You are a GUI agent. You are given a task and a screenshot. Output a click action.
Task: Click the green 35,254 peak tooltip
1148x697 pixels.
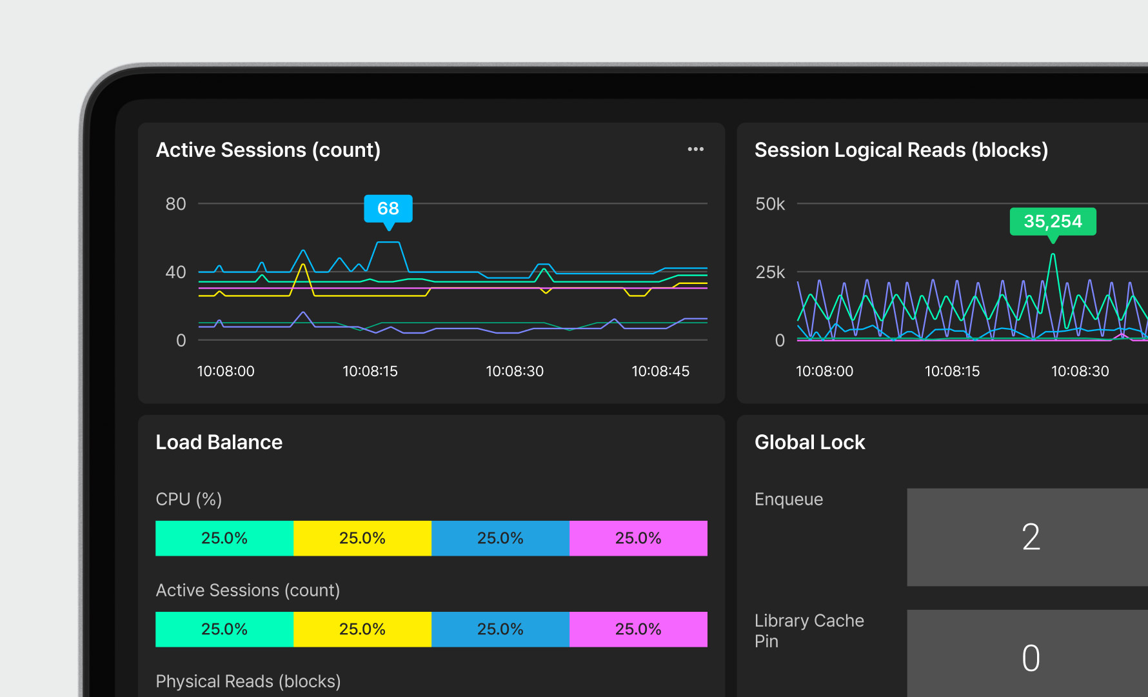(x=1053, y=221)
